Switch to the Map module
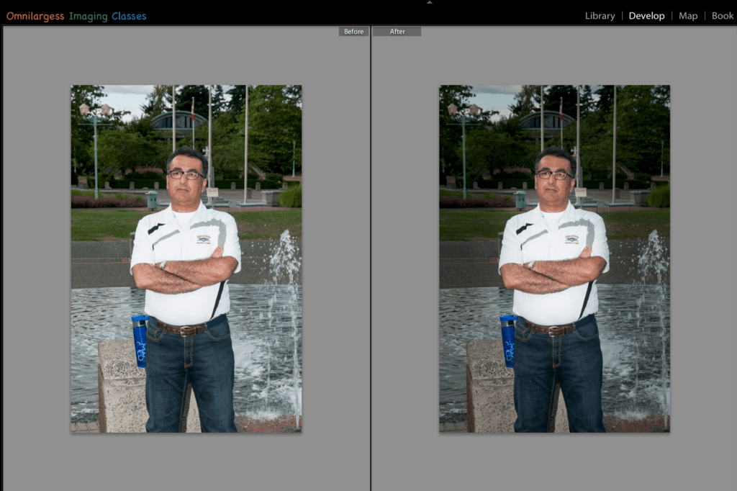 pyautogui.click(x=687, y=15)
